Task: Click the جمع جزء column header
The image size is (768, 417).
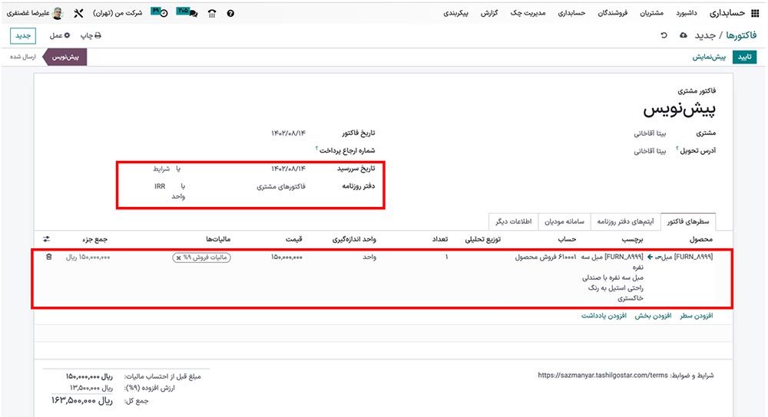Action: point(95,239)
